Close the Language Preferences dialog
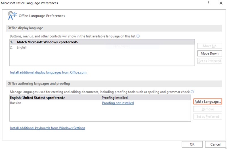227x149 pixels. 221,3
